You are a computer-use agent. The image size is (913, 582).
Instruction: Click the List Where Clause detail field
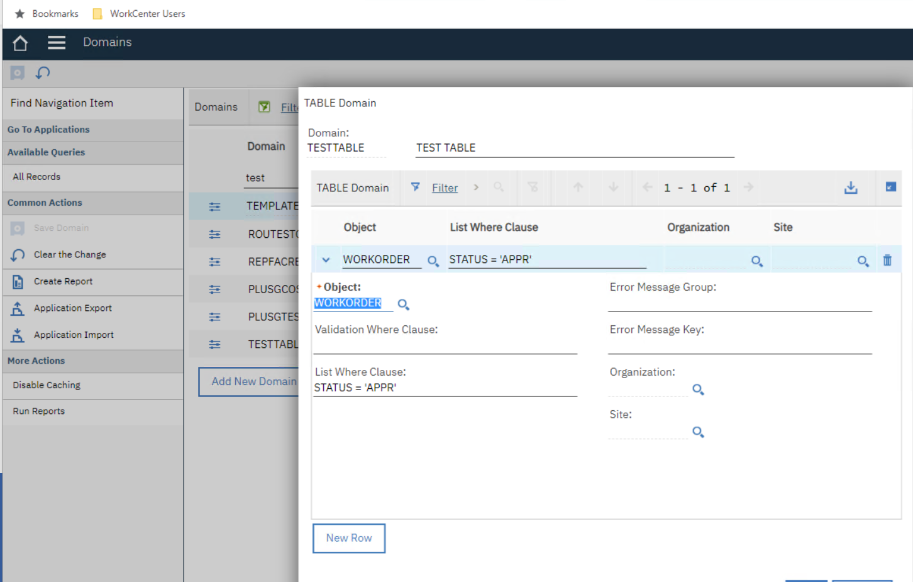445,388
